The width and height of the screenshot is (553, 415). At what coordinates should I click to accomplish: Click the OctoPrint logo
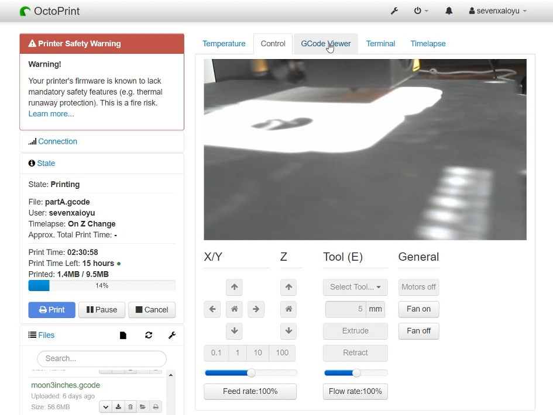[x=50, y=11]
